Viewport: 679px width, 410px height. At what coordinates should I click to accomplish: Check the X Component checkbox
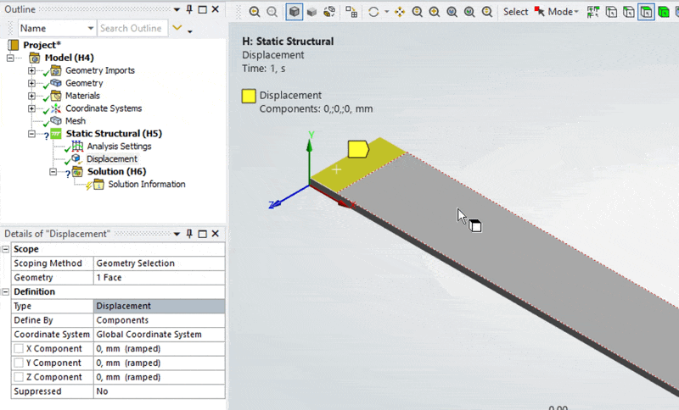(19, 349)
